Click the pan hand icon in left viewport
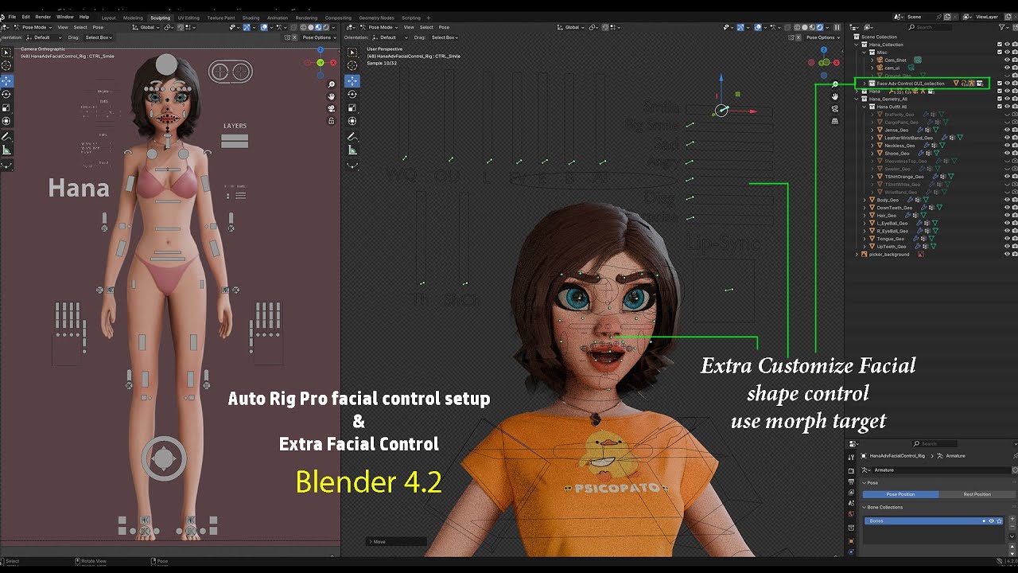Screen dimensions: 1018x573 click(x=332, y=96)
